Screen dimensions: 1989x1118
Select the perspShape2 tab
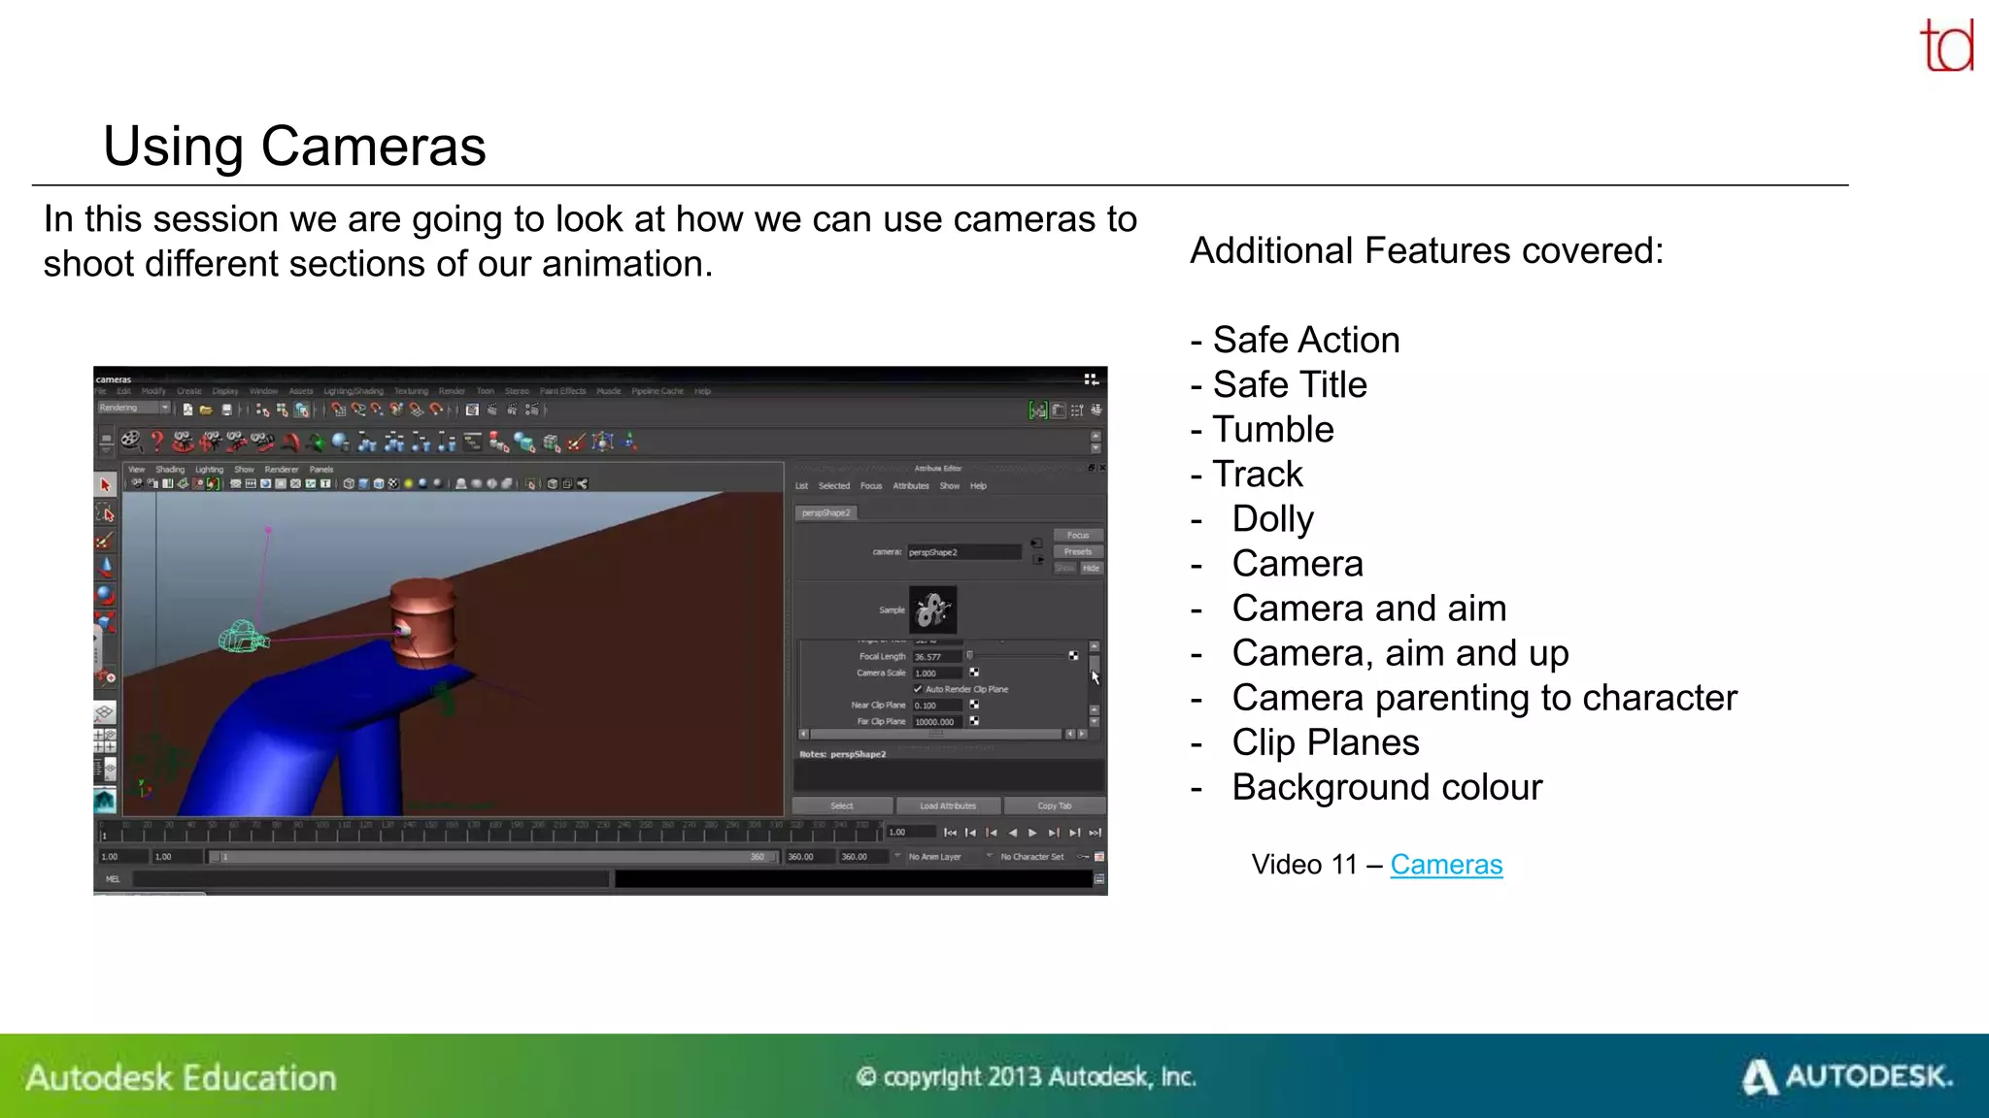[826, 512]
